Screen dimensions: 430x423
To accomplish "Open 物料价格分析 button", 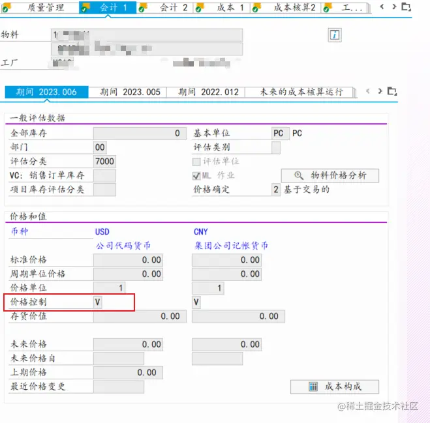I will point(330,175).
